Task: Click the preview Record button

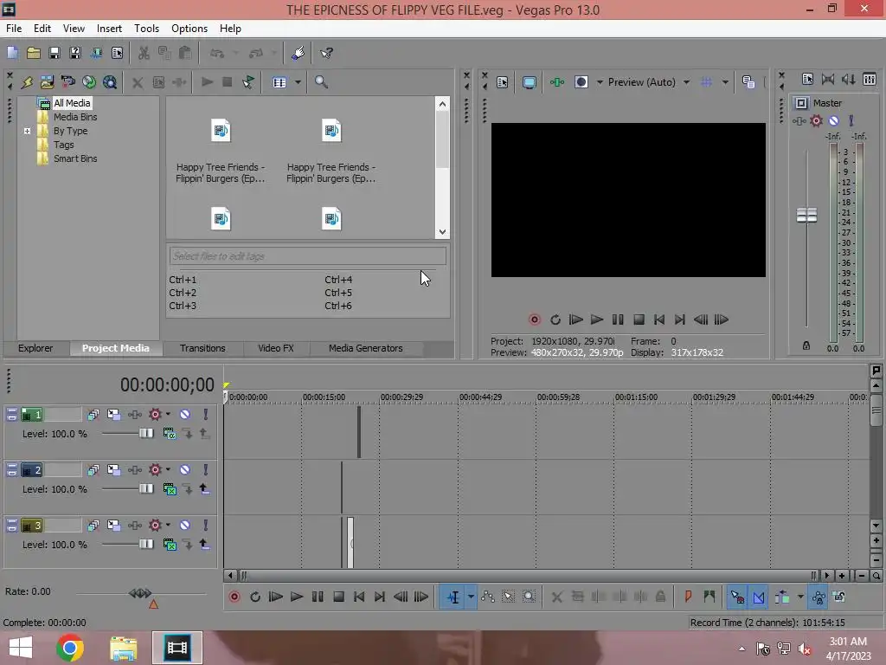Action: tap(534, 320)
